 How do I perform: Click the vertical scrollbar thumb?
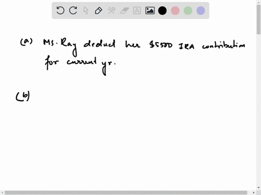click(259, 19)
